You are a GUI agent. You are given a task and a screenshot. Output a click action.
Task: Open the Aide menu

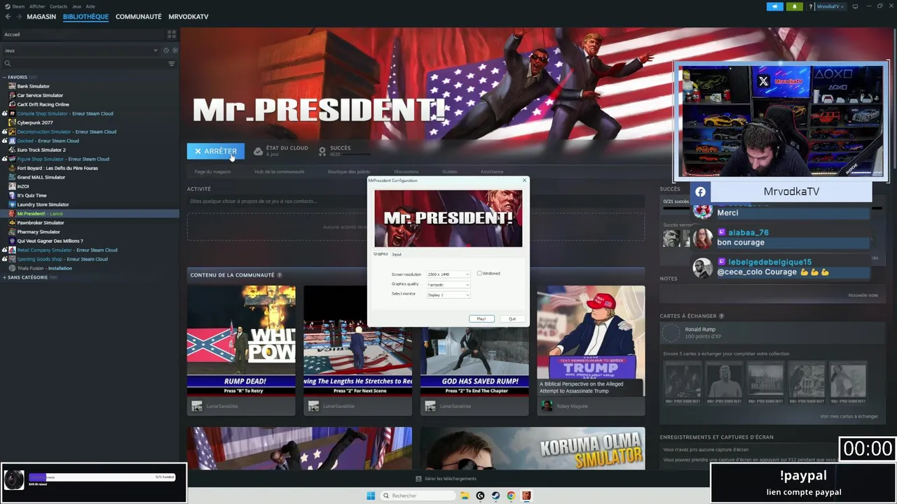(90, 6)
